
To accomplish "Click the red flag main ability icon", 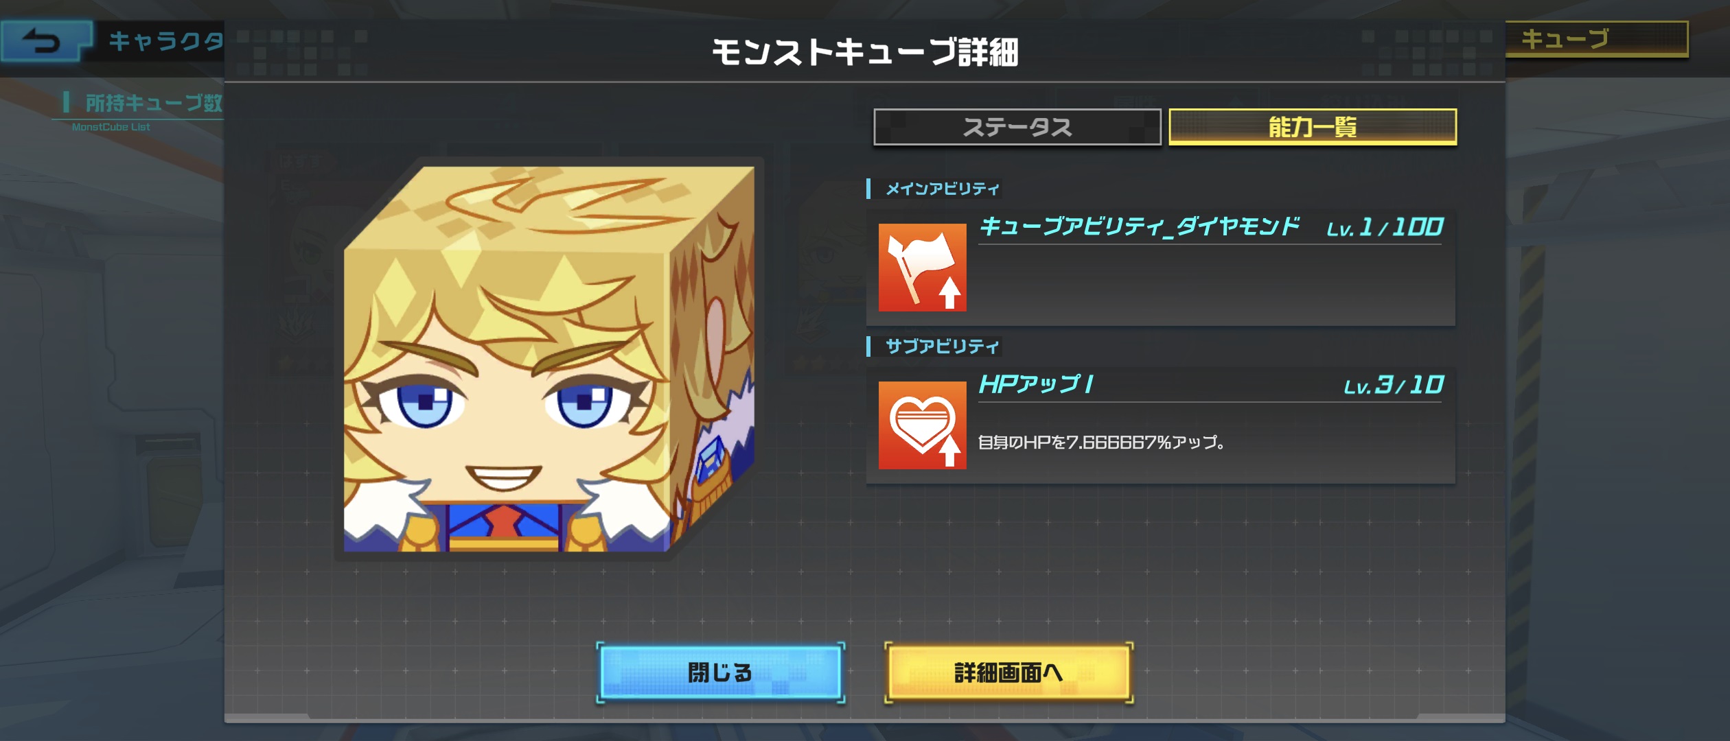I will click(922, 268).
